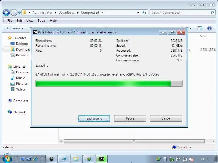This screenshot has width=218, height=163.
Task: Click the system clock showing 21:10
Action: click(205, 159)
